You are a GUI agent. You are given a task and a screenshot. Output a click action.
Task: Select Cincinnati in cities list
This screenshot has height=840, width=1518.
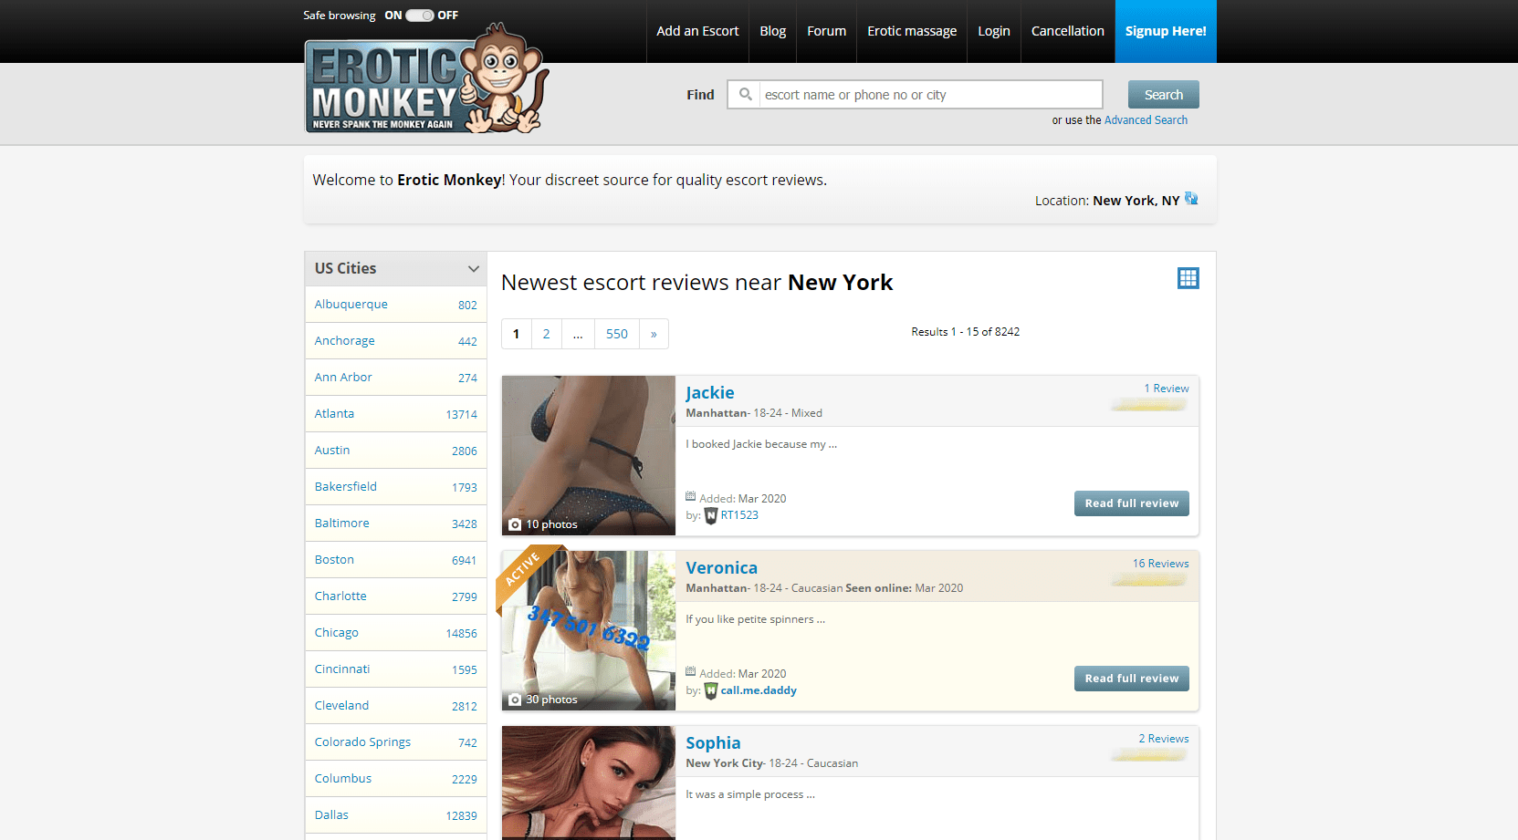click(396, 669)
